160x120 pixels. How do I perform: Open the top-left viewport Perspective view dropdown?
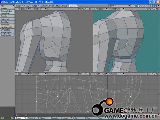(x=23, y=9)
